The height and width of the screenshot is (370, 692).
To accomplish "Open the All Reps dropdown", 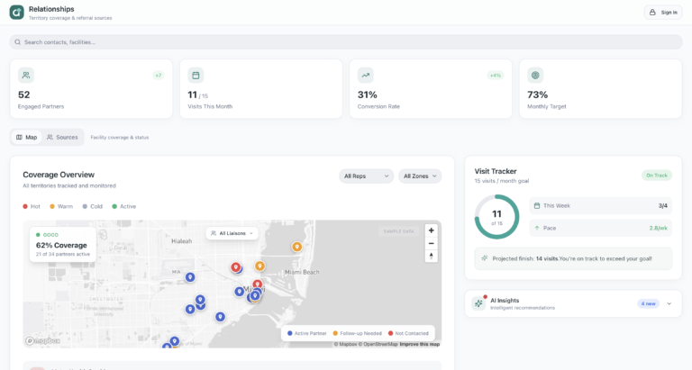I will click(367, 176).
